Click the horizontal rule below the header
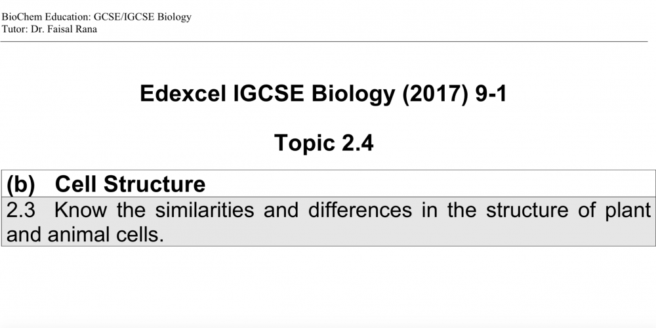 pyautogui.click(x=324, y=41)
